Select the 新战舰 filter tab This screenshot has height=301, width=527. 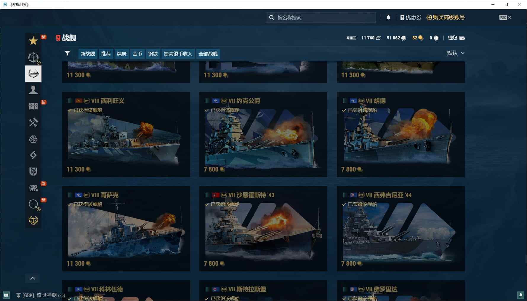pyautogui.click(x=88, y=54)
